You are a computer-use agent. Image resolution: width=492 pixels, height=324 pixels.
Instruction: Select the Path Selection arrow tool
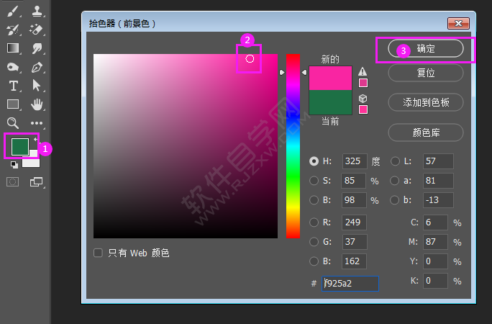(x=37, y=86)
